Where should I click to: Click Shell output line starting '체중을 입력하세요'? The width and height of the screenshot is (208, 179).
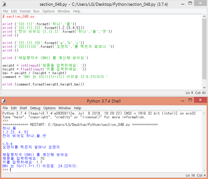[x=23, y=158]
